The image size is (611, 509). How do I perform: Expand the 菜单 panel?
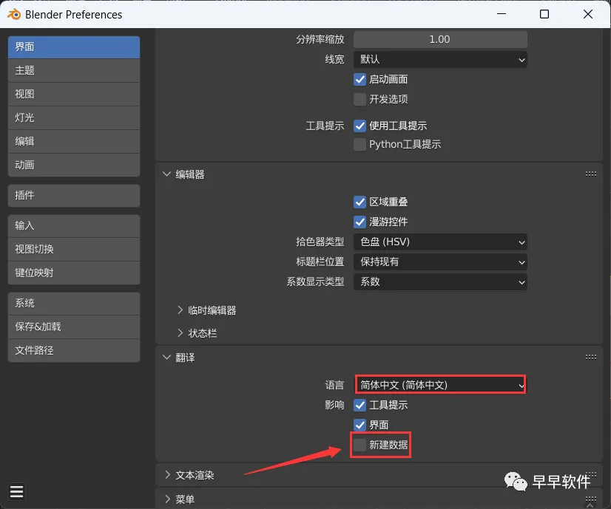coord(168,499)
